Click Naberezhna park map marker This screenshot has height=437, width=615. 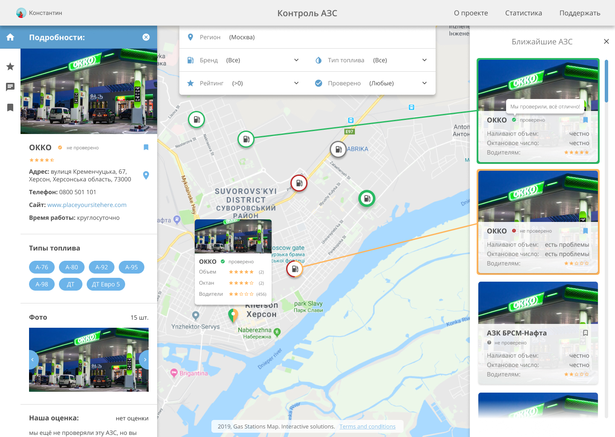tap(277, 332)
